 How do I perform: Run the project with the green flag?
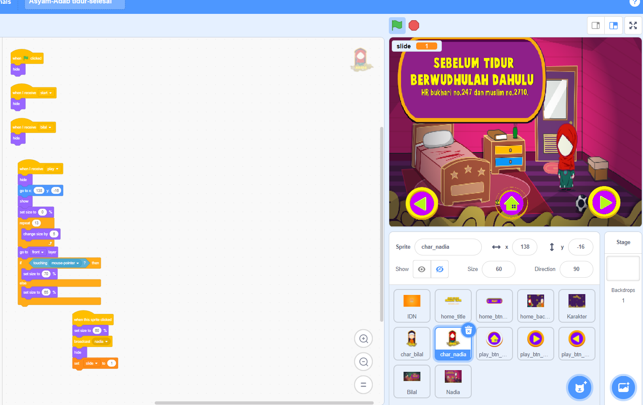click(396, 25)
